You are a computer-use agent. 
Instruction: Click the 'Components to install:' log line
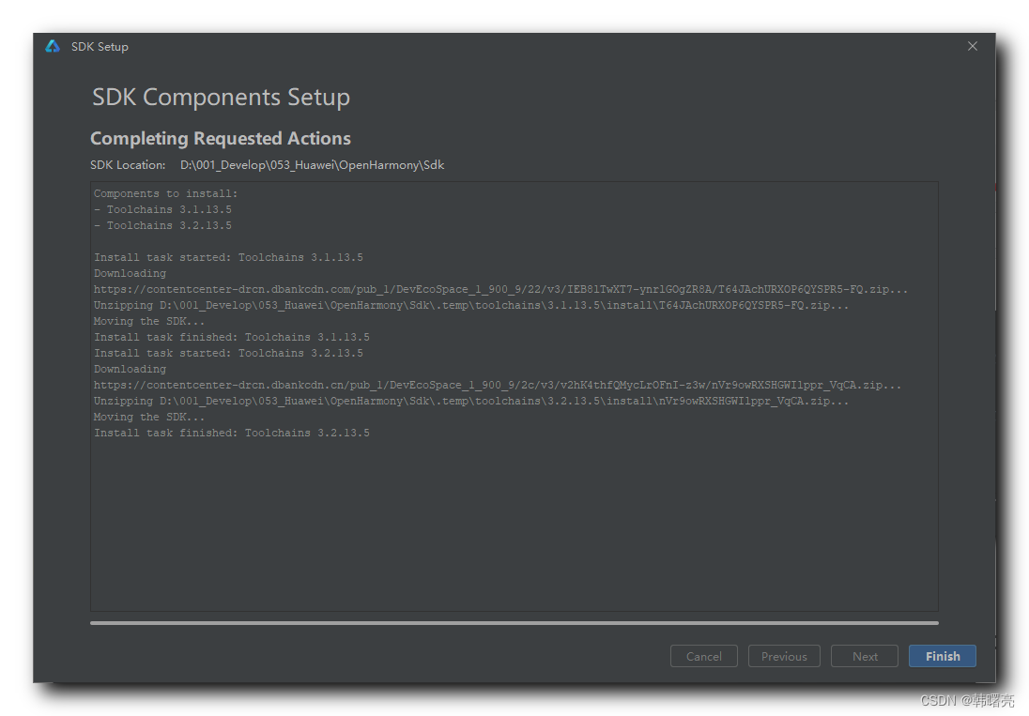pos(166,194)
